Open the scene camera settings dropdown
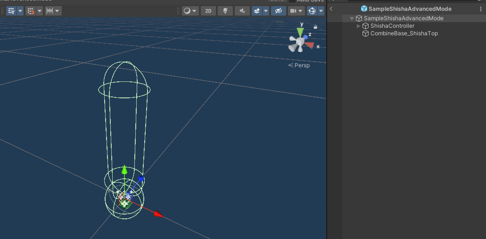Screen dimensions: 486x239 coord(297,11)
